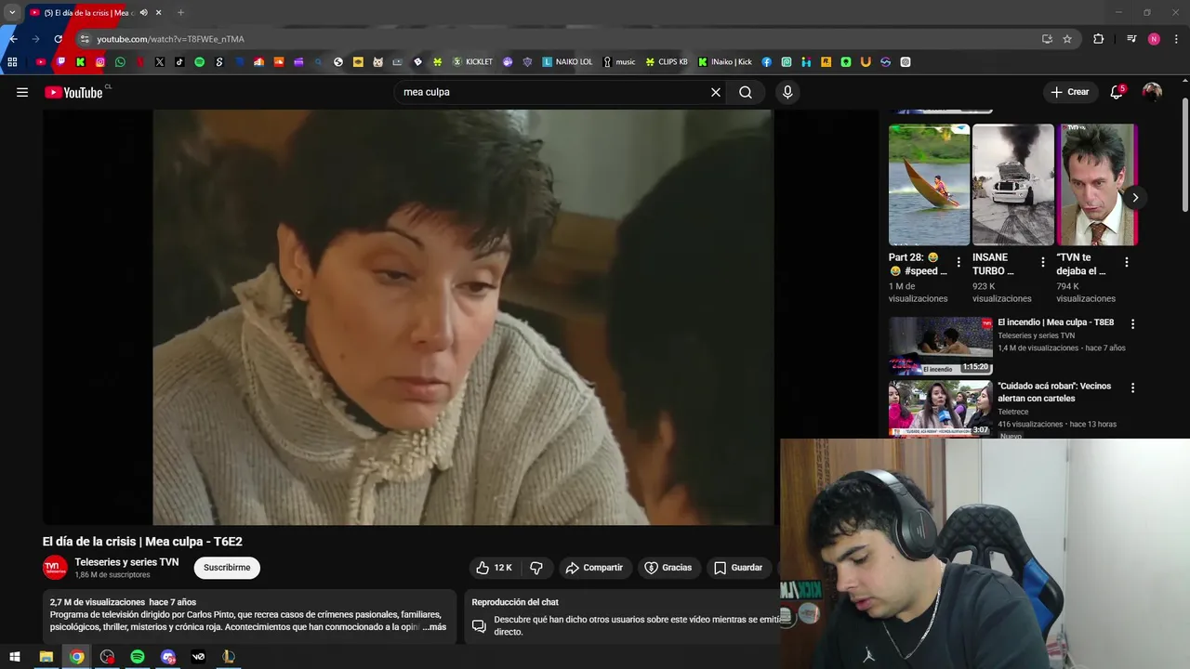Open options for Part 28 short
The image size is (1190, 669).
tap(959, 263)
